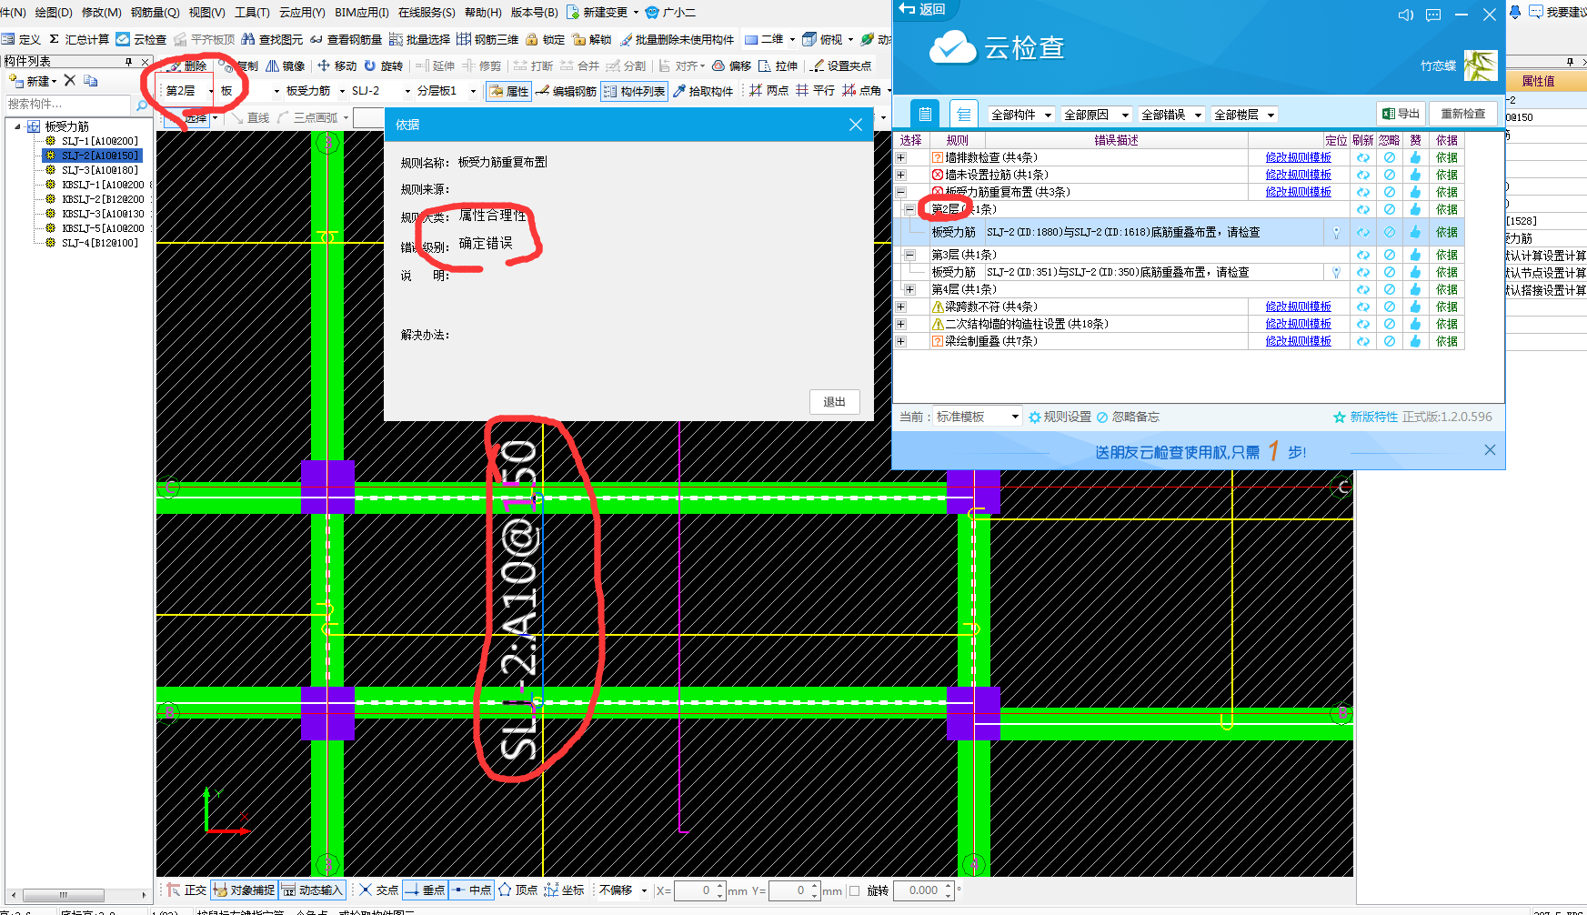Toggle 动态输入 dynamic input
This screenshot has width=1587, height=915.
(313, 890)
